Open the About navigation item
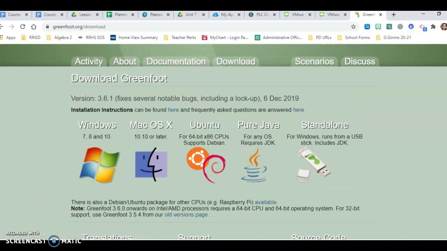The width and height of the screenshot is (447, 251). pos(125,61)
